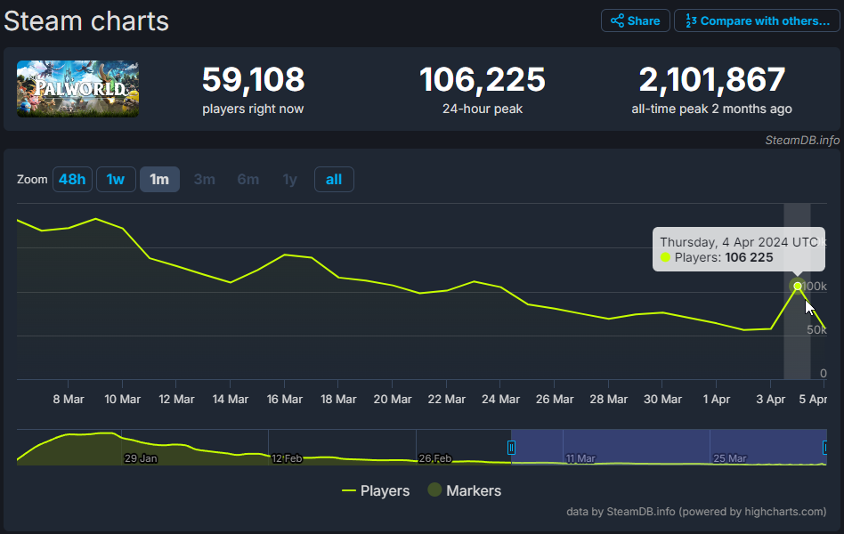This screenshot has width=844, height=534.
Task: Set zoom range to 1w
Action: [x=116, y=180]
